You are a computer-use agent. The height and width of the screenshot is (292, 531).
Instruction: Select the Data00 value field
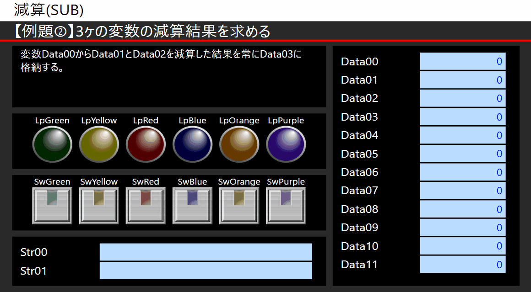point(462,61)
